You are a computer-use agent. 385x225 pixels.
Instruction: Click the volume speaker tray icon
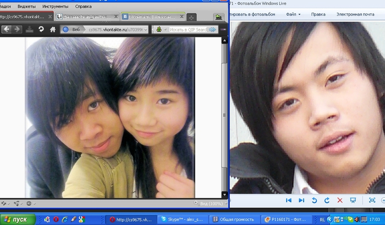click(356, 219)
